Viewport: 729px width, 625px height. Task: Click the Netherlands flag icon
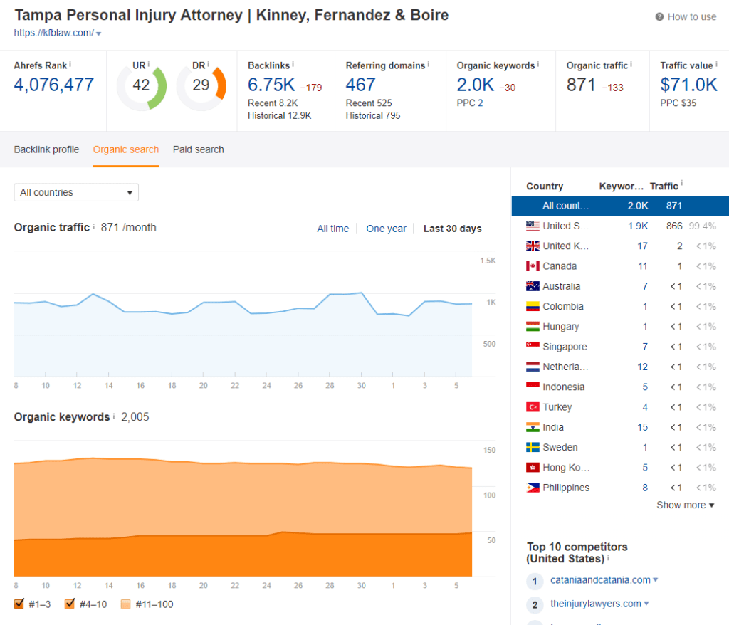533,367
